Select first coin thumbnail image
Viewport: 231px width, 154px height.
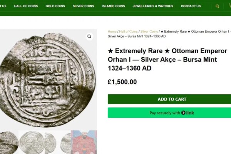tap(9, 142)
